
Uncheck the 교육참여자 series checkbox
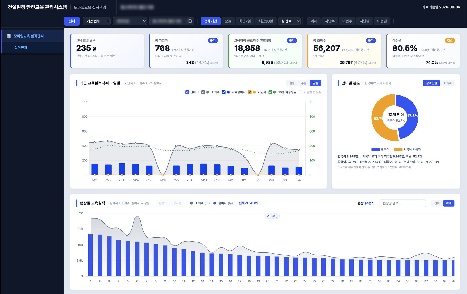click(224, 92)
